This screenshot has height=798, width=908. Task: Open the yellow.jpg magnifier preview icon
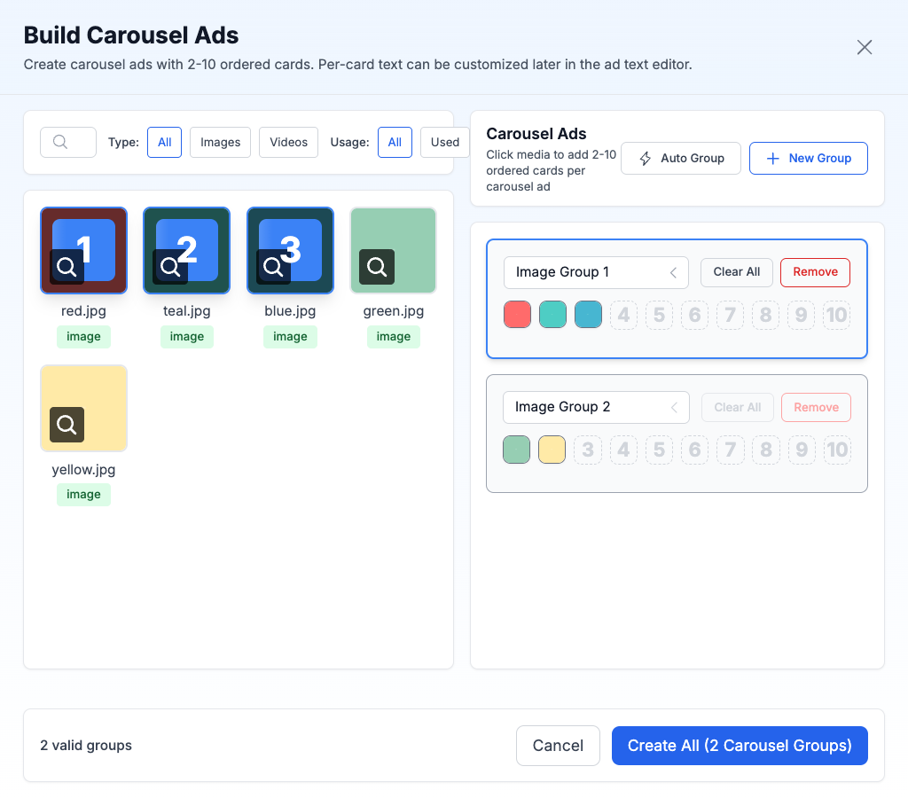click(67, 425)
